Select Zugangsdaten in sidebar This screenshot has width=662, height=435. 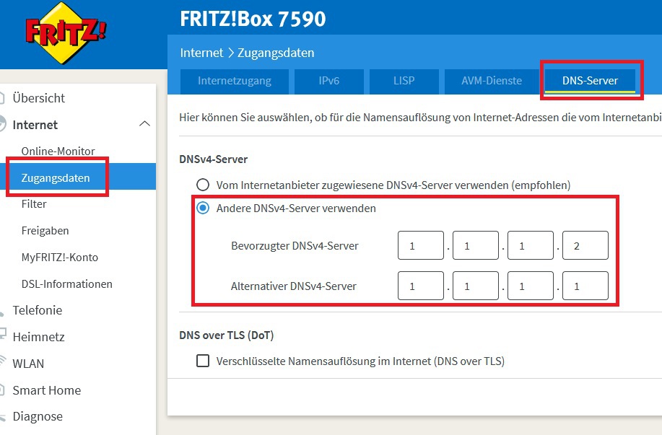pos(56,177)
